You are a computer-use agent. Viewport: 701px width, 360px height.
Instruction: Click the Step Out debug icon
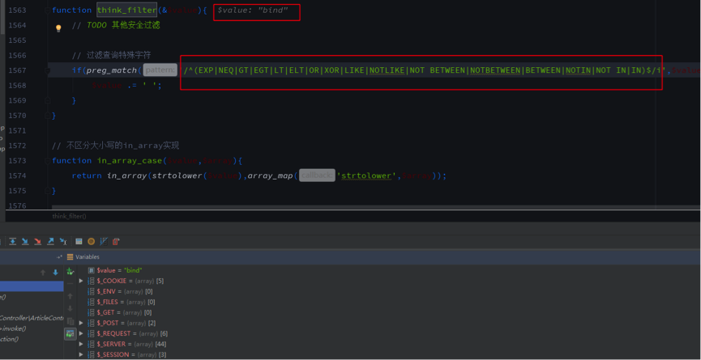point(50,241)
